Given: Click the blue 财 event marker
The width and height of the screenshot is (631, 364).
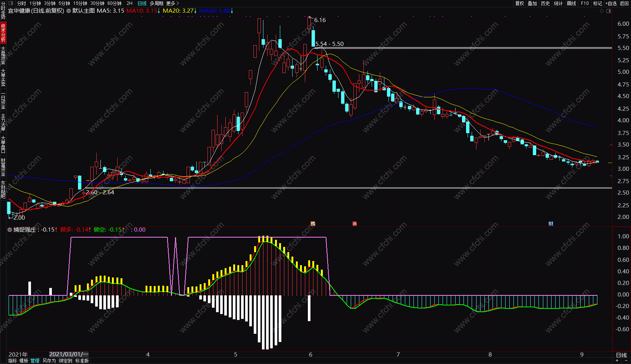Looking at the screenshot, I should (551, 224).
